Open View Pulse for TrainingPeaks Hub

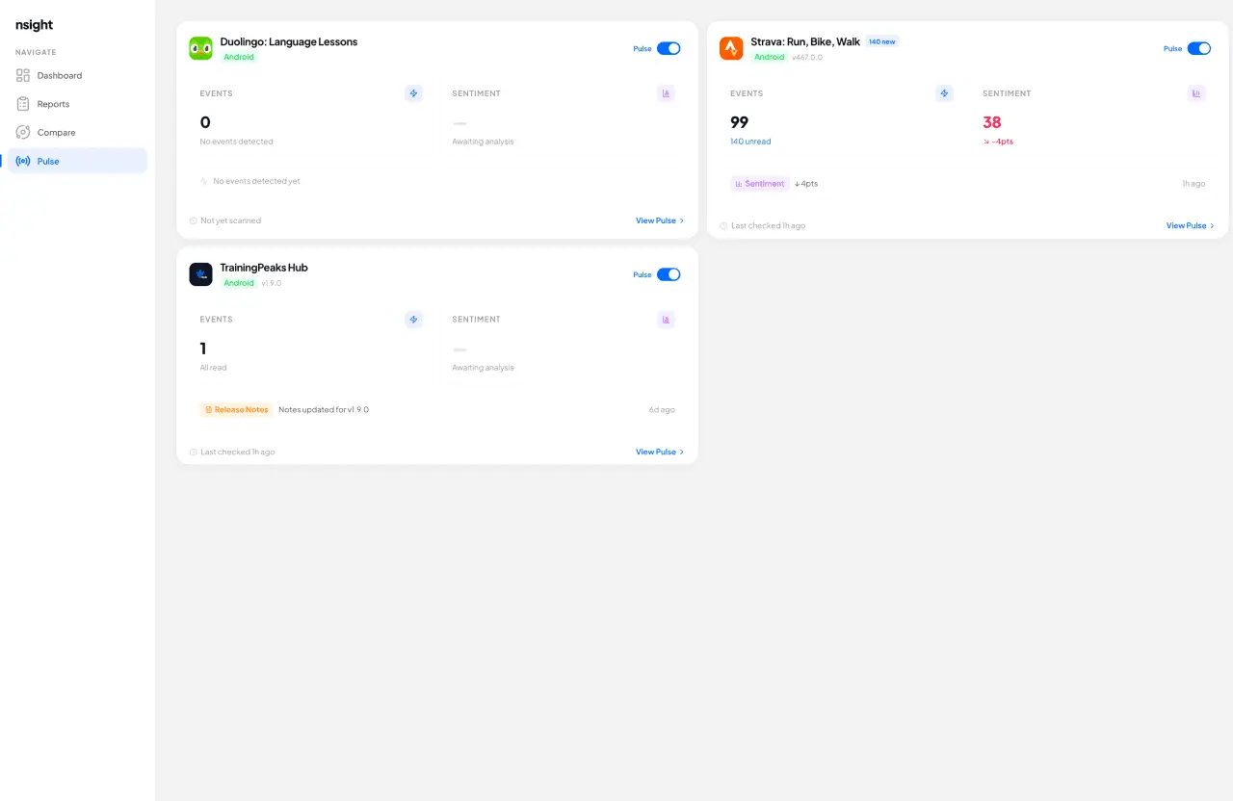660,452
